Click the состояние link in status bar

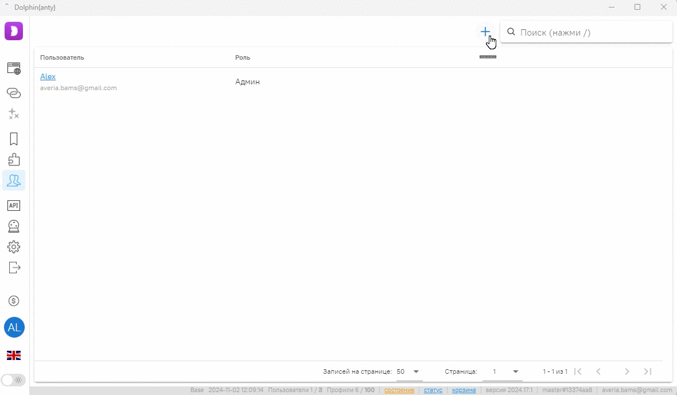point(399,390)
